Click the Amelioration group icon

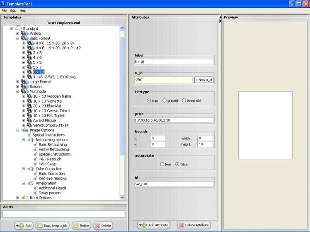(x=31, y=183)
